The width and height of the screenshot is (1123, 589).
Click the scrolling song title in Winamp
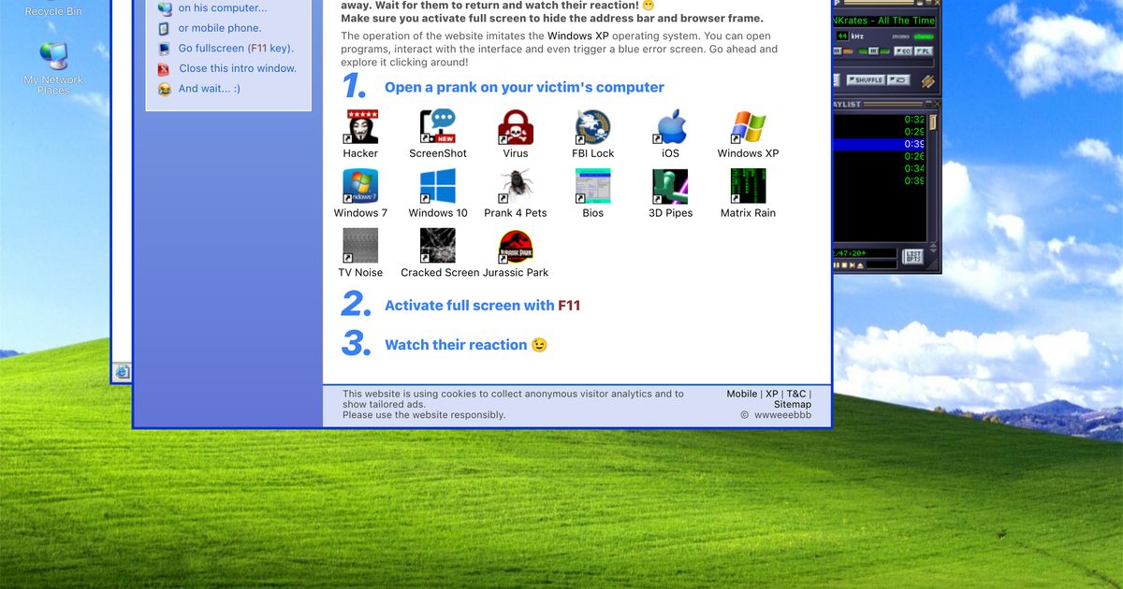coord(883,21)
